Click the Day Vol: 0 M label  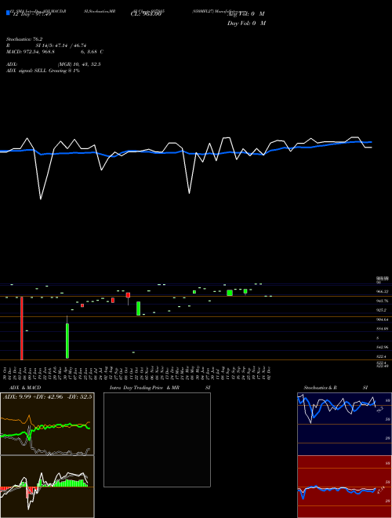coord(246,24)
